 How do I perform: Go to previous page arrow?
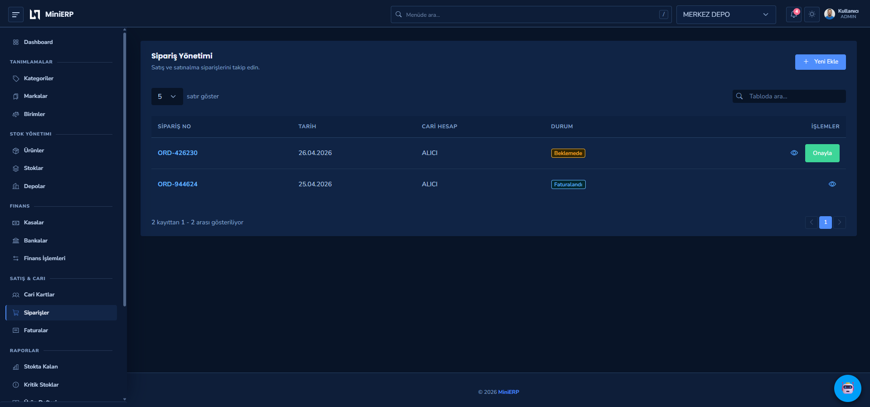pos(812,223)
